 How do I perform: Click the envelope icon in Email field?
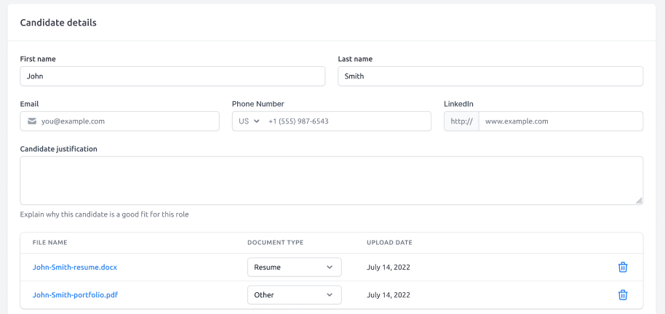[32, 121]
